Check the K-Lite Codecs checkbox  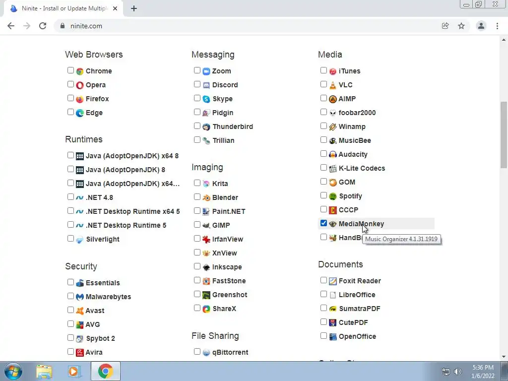coord(323,168)
